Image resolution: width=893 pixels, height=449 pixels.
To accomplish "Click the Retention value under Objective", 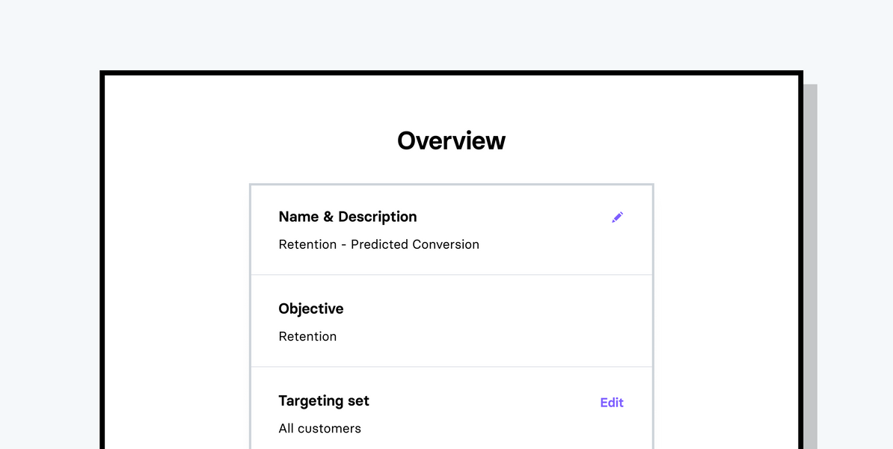I will [x=307, y=336].
